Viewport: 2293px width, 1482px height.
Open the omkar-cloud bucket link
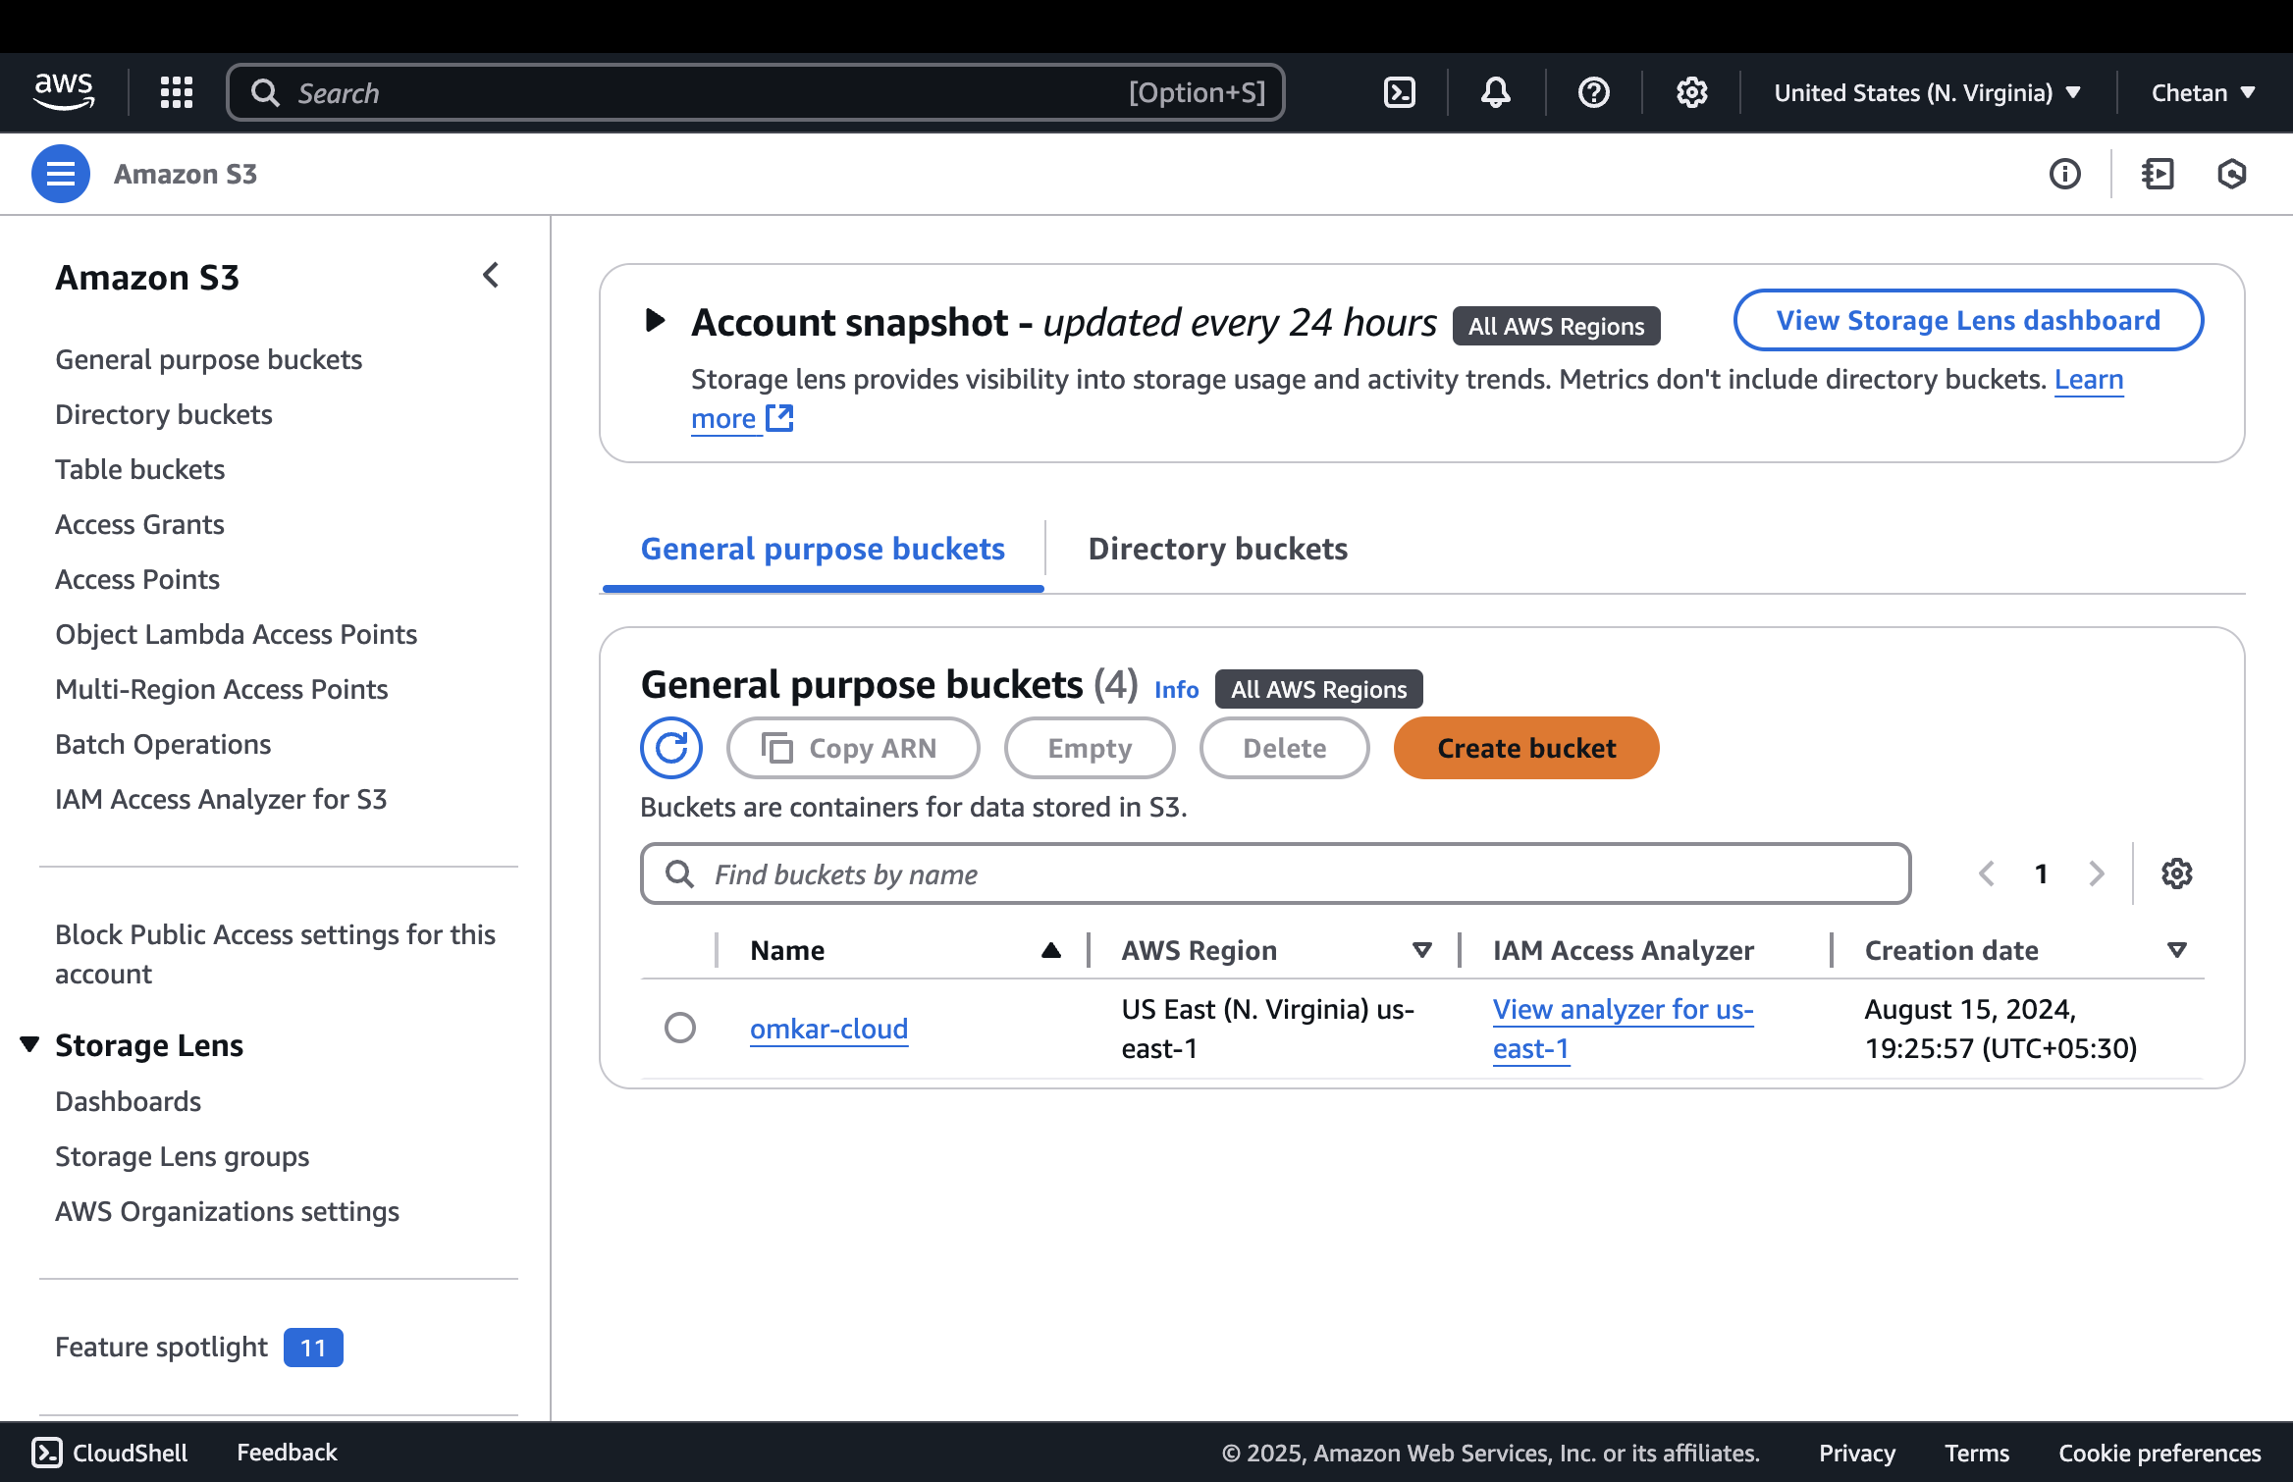pos(828,1029)
